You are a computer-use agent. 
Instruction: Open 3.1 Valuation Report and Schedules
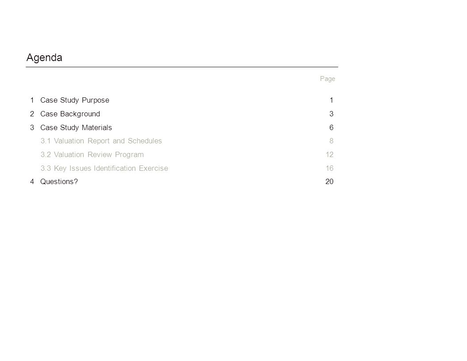[101, 141]
